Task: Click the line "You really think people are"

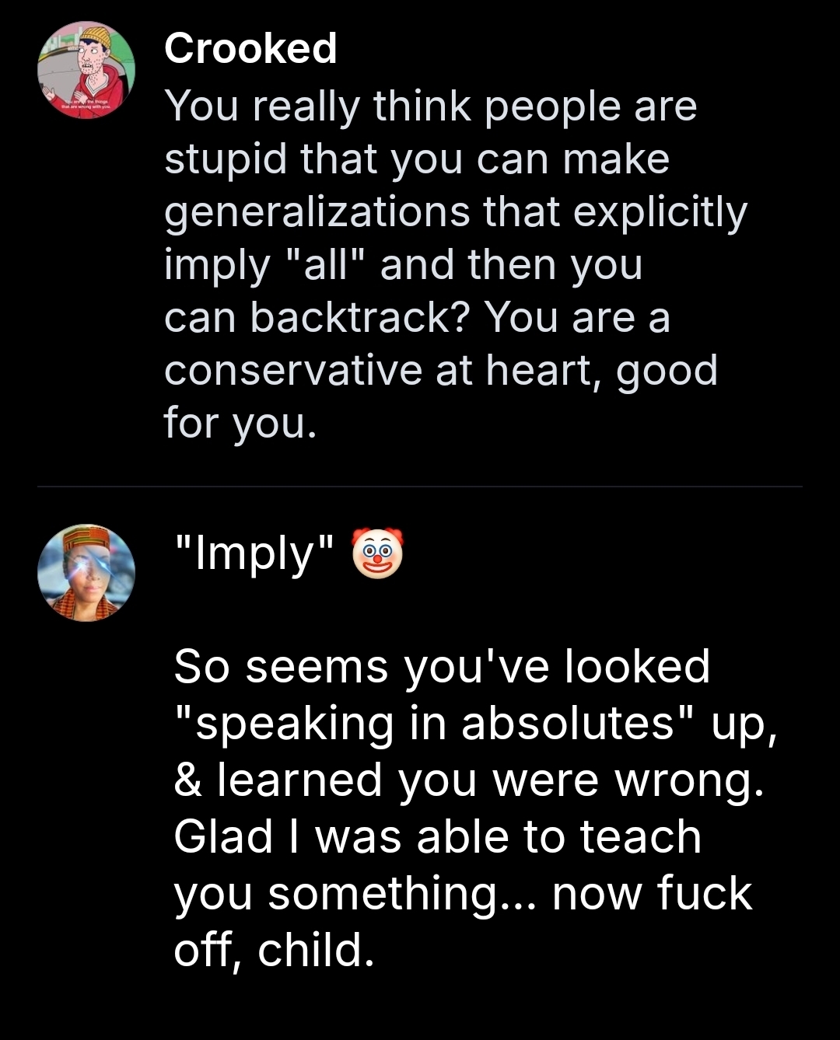Action: pyautogui.click(x=430, y=106)
